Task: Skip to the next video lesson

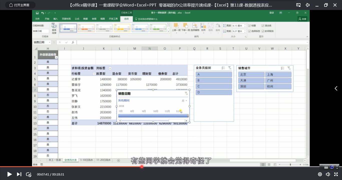Action: [19, 174]
